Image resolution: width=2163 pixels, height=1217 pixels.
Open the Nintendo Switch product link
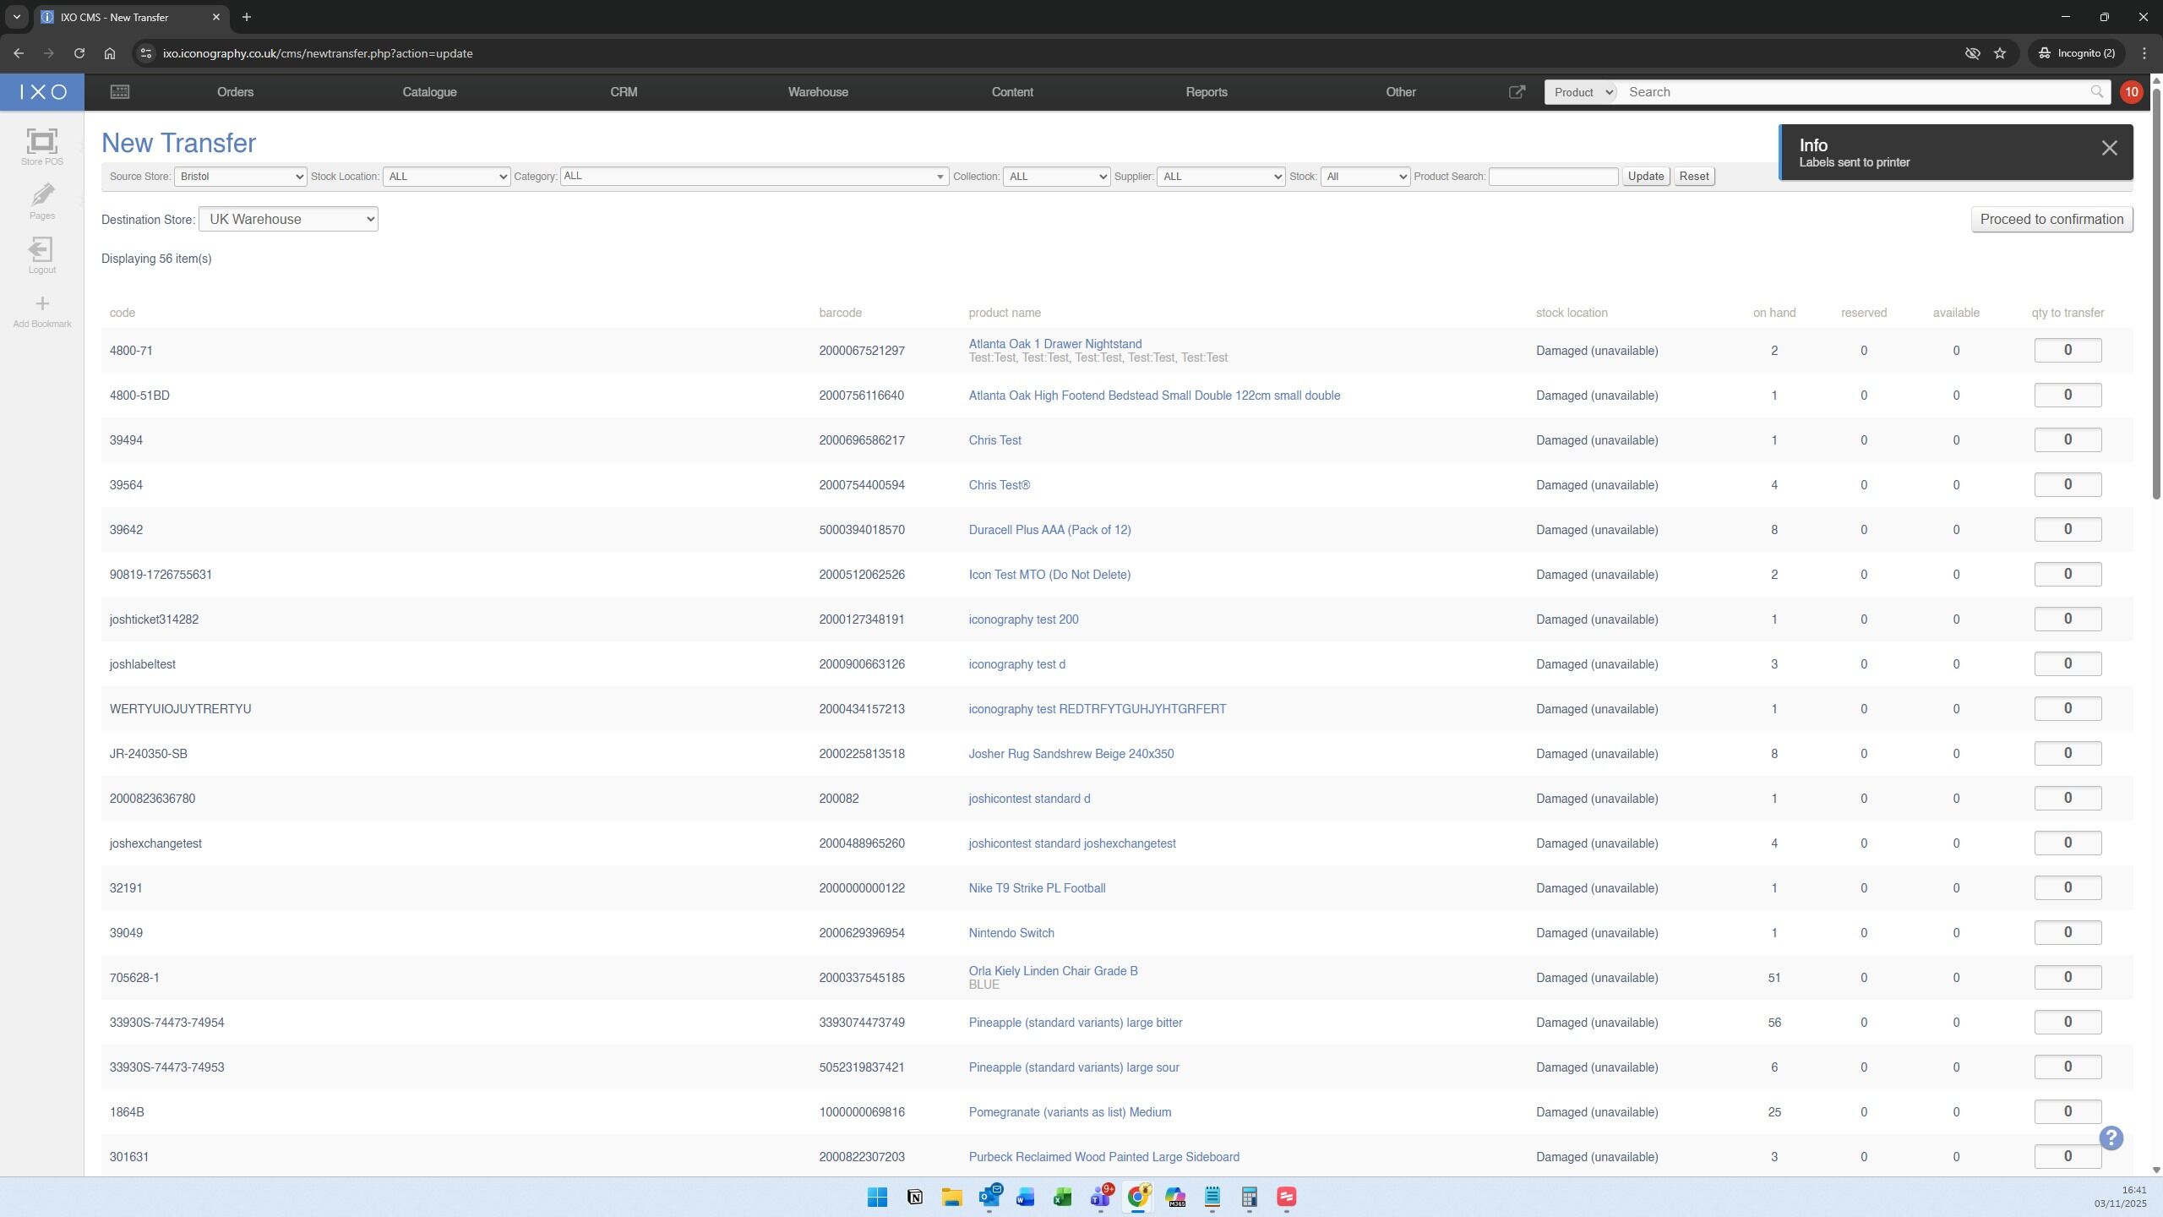point(1011,933)
